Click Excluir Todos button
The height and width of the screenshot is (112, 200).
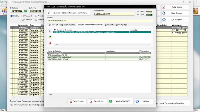[97, 101]
